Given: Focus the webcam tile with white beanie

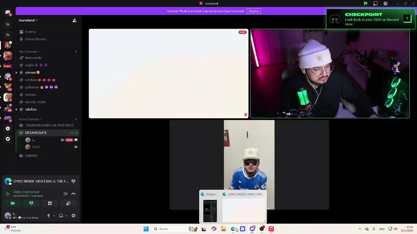Looking at the screenshot, I should click(330, 73).
